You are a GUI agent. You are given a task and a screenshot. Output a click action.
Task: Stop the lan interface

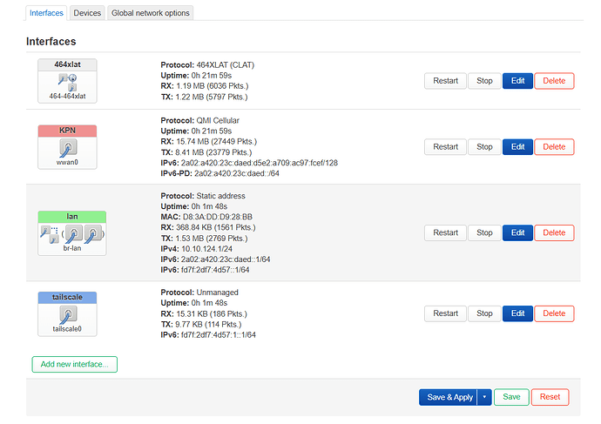point(484,232)
